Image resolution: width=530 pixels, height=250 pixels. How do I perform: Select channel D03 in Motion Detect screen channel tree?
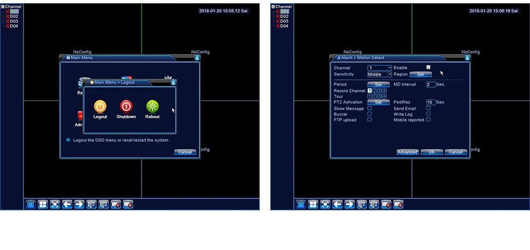point(285,21)
